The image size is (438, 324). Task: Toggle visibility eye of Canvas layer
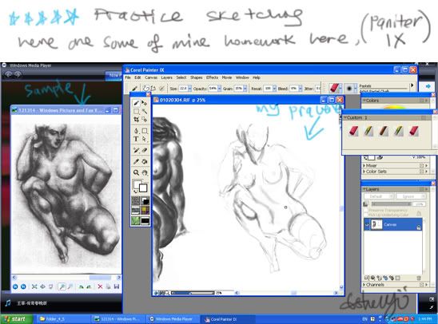click(367, 224)
